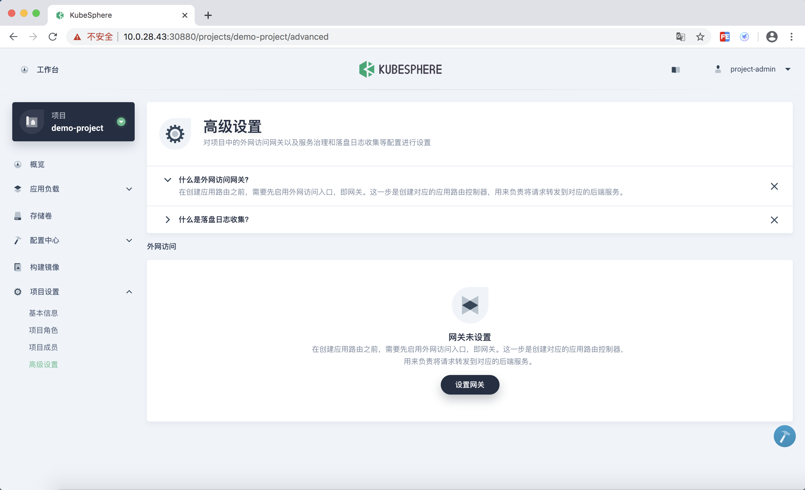The image size is (805, 490).
Task: Open the Chrome profile avatar icon
Action: 771,37
